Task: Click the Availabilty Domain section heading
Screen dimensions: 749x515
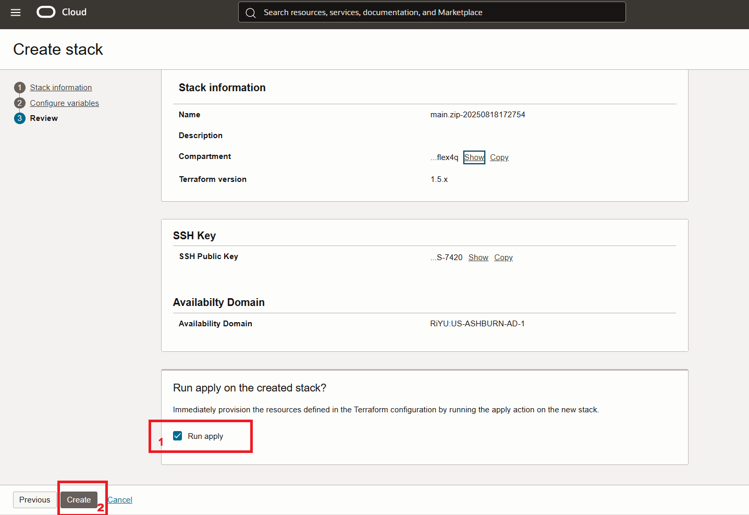Action: pos(219,302)
